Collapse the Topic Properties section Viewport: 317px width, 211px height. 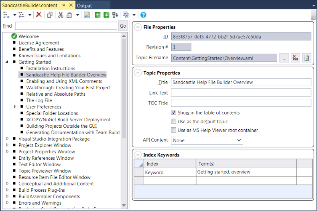pos(138,73)
